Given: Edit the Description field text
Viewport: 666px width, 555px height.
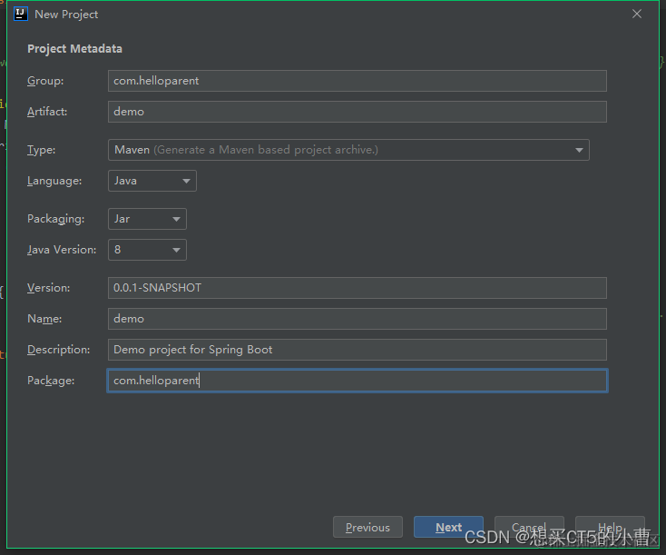Looking at the screenshot, I should pos(357,350).
